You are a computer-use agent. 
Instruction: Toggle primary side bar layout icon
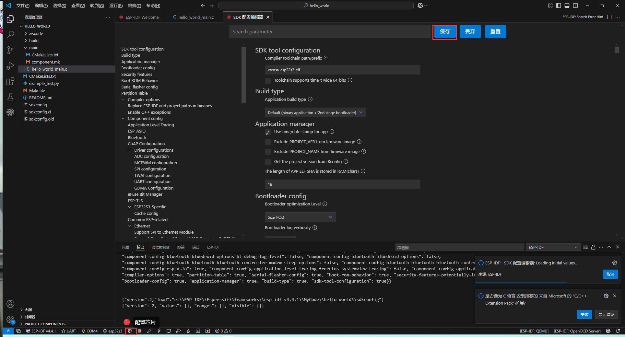point(559,6)
